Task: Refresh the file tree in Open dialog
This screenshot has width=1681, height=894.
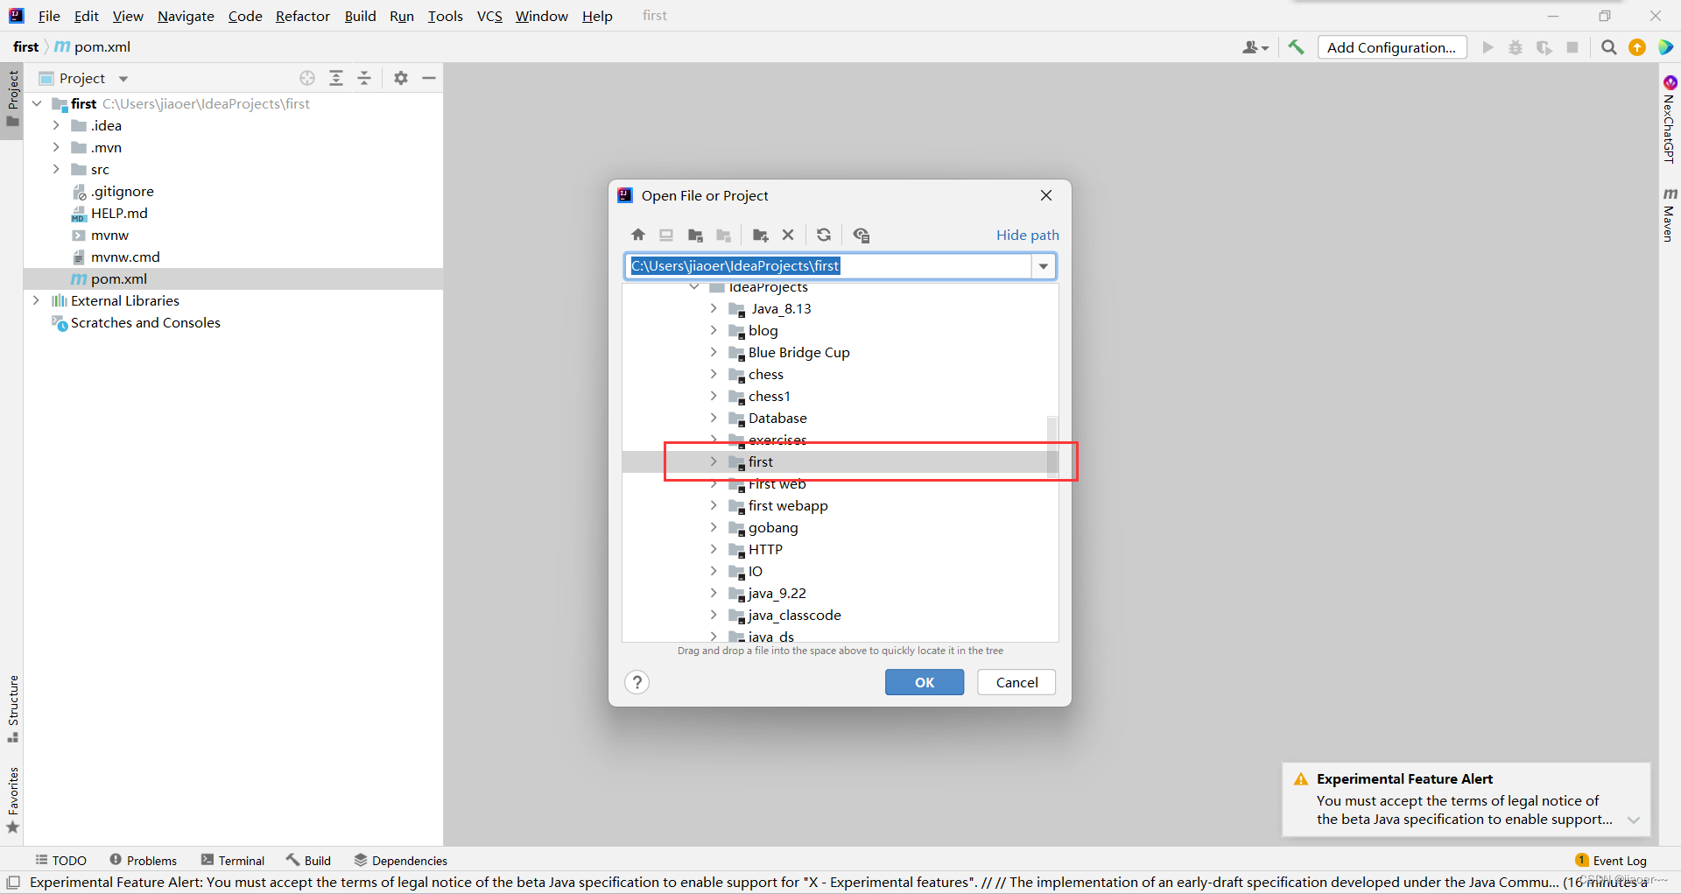Action: pyautogui.click(x=824, y=235)
